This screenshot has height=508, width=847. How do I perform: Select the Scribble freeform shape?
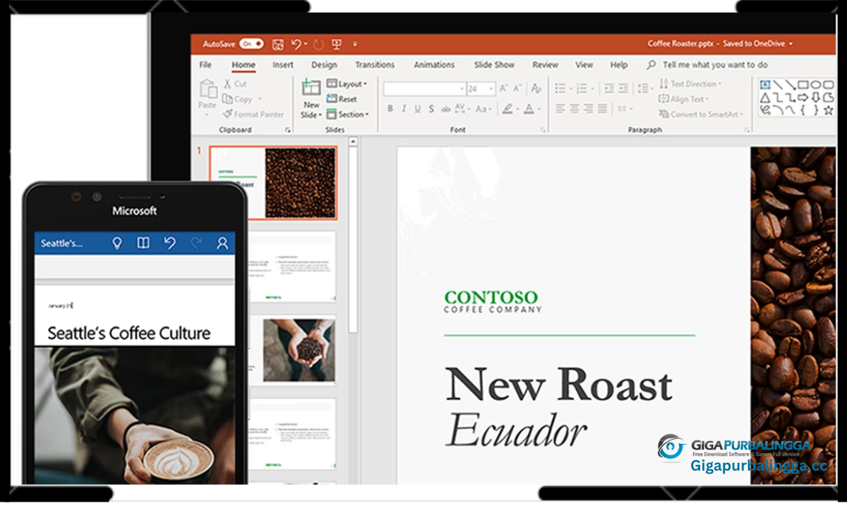765,111
